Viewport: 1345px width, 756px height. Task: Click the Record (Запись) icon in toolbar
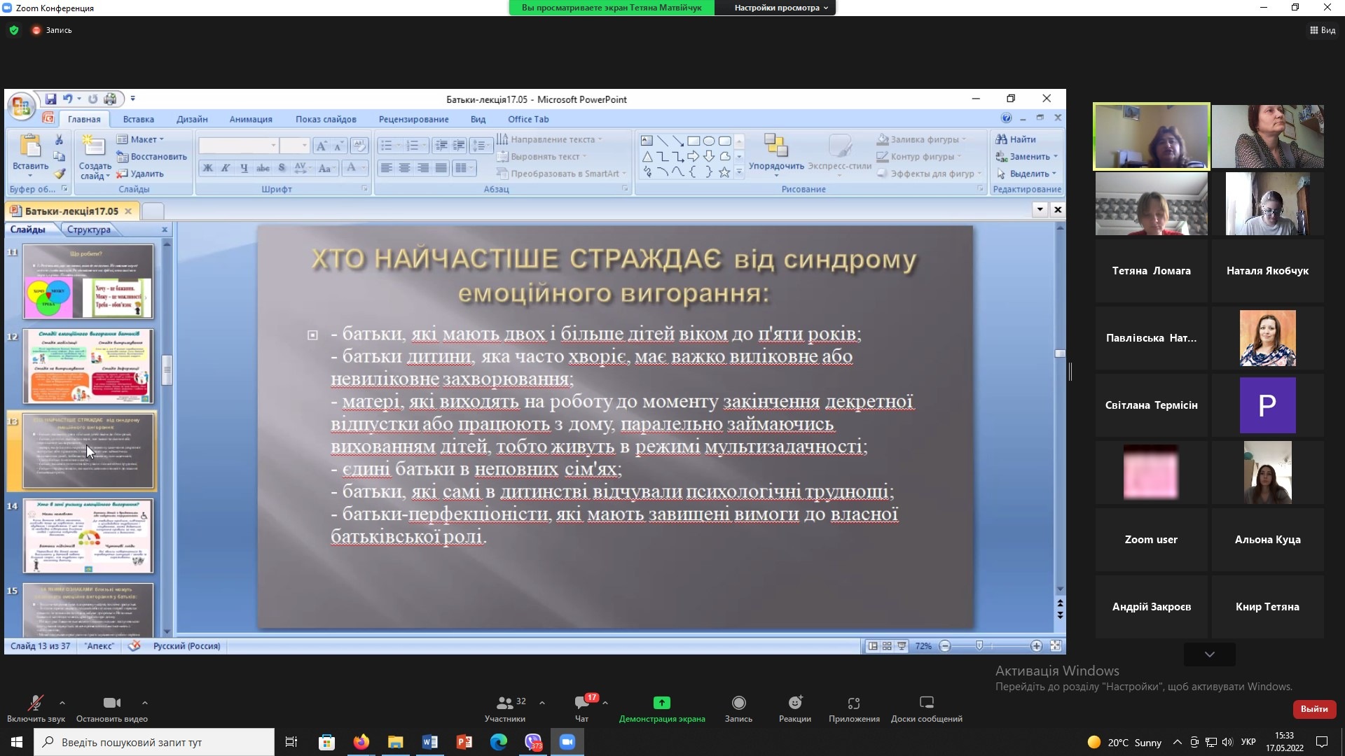738,703
